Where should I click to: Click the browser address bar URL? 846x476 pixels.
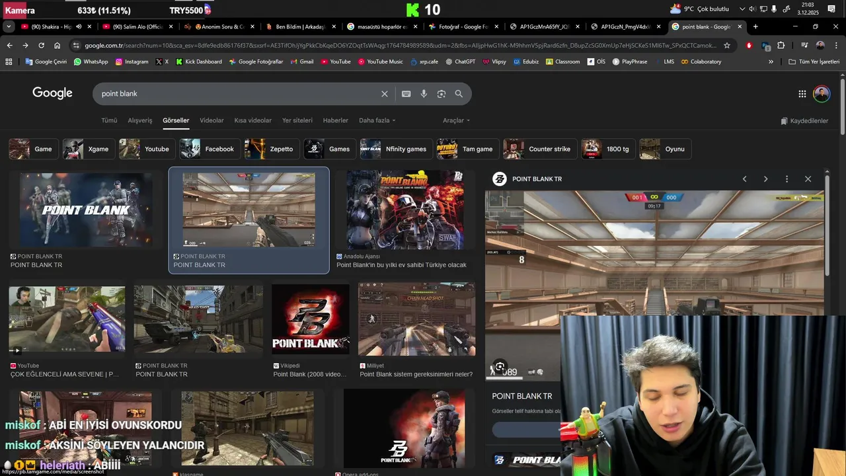click(400, 46)
